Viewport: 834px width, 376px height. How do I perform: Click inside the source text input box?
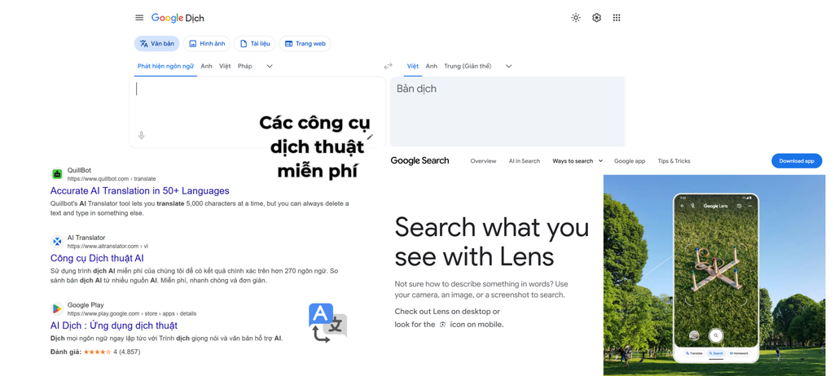257,111
